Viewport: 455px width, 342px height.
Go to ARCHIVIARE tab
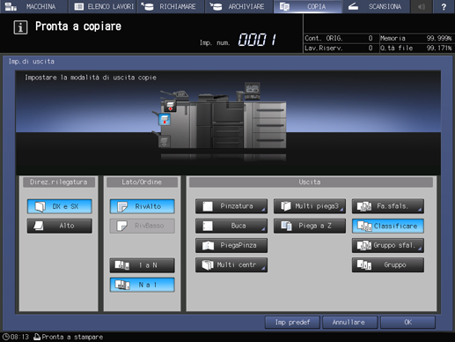pyautogui.click(x=239, y=6)
